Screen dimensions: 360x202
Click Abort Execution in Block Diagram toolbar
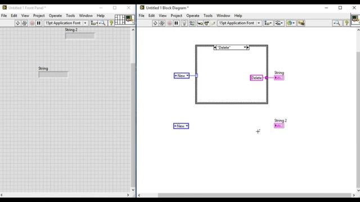point(169,23)
